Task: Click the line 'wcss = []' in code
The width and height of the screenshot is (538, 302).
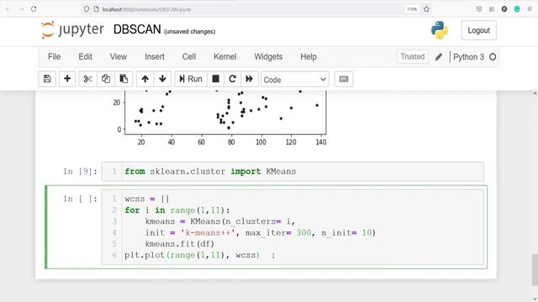Action: [147, 199]
